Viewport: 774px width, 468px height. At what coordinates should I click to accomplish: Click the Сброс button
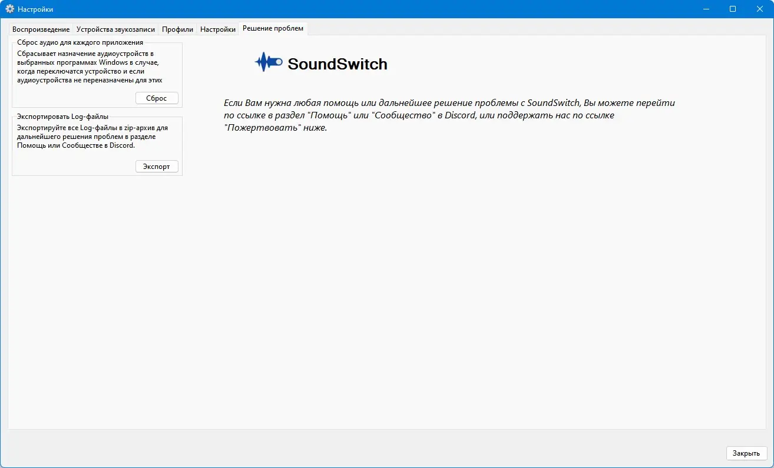(157, 98)
